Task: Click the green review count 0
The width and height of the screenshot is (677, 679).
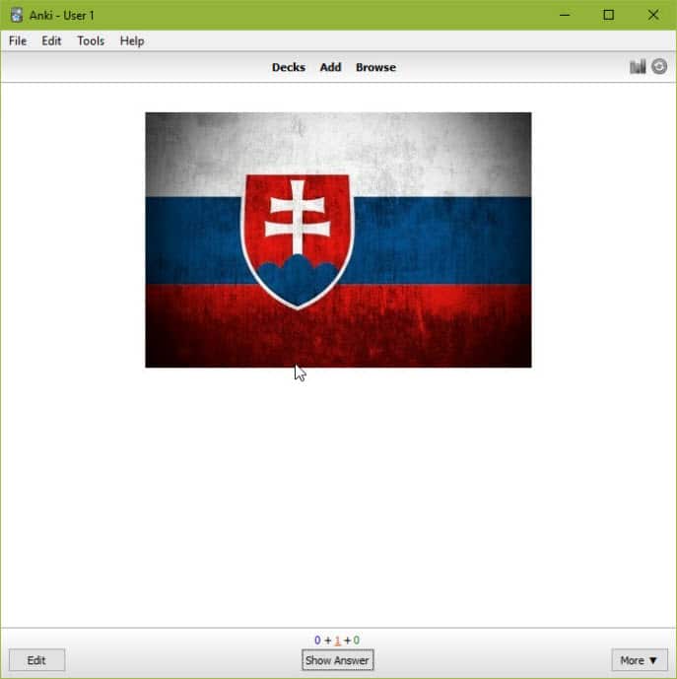Action: [x=357, y=640]
